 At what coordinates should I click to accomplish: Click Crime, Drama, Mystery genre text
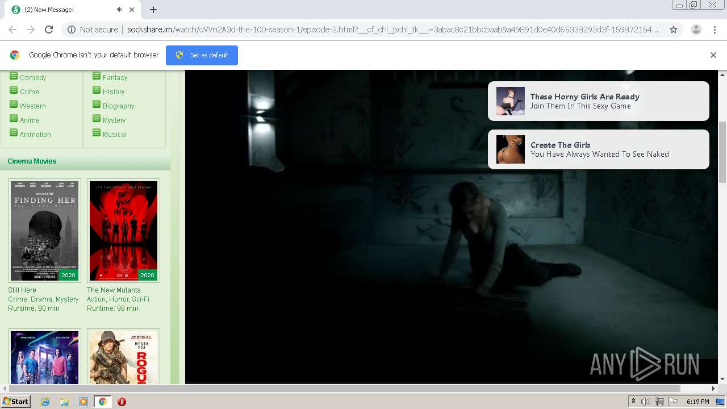point(43,299)
